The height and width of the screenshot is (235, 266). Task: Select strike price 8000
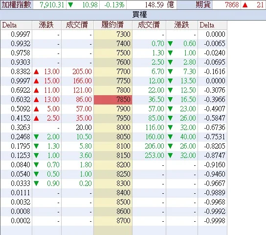123,128
